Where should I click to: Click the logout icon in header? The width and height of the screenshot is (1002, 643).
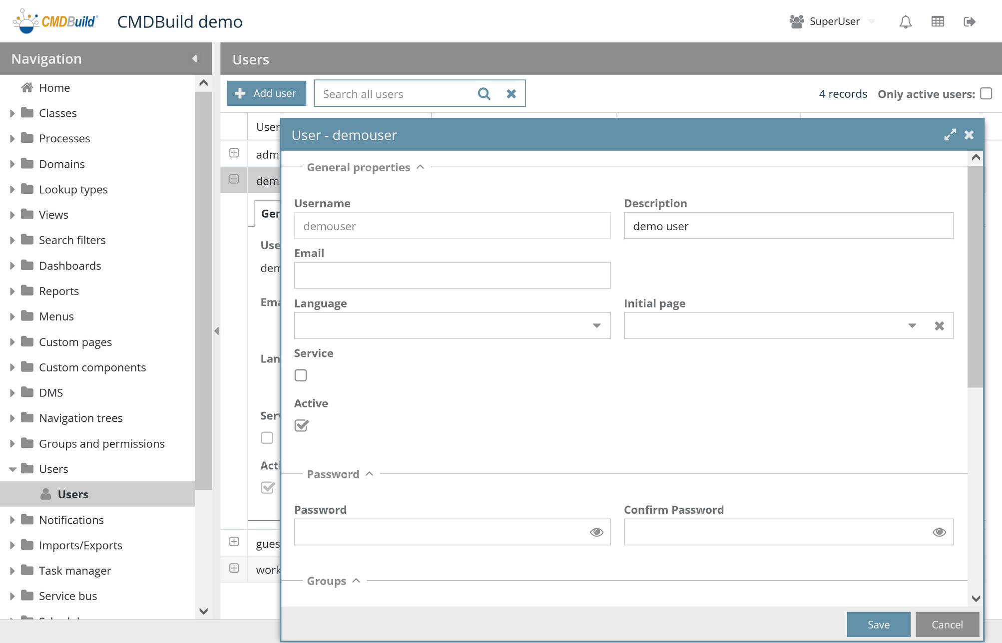click(x=969, y=21)
